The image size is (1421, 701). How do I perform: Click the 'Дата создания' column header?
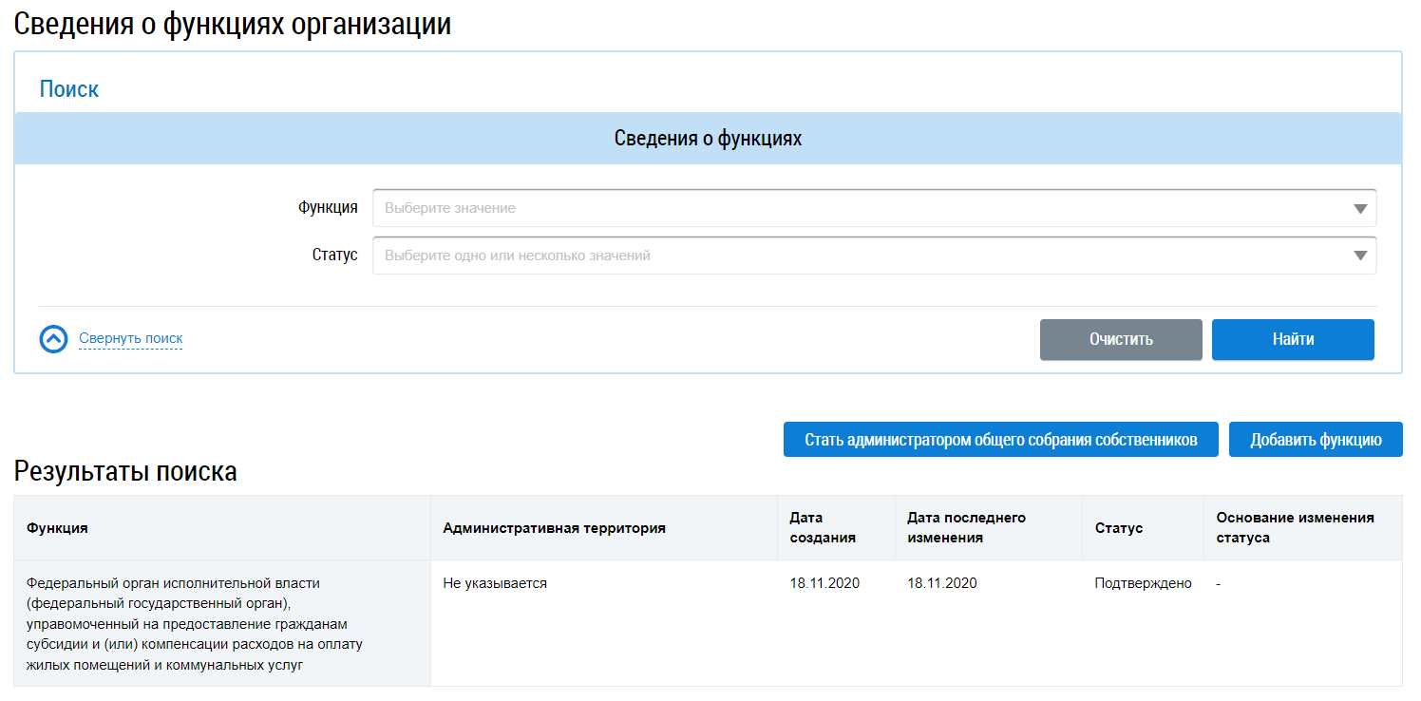pyautogui.click(x=823, y=528)
